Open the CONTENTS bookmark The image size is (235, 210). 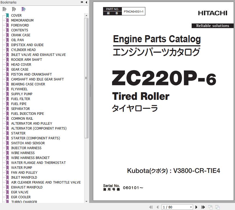click(x=20, y=30)
